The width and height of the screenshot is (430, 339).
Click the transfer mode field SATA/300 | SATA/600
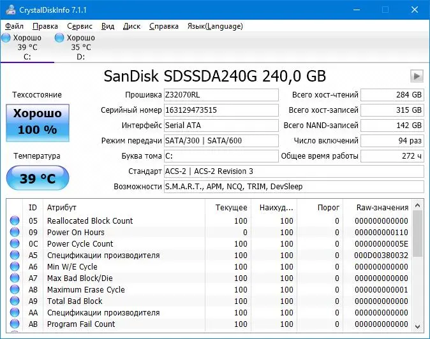click(221, 141)
